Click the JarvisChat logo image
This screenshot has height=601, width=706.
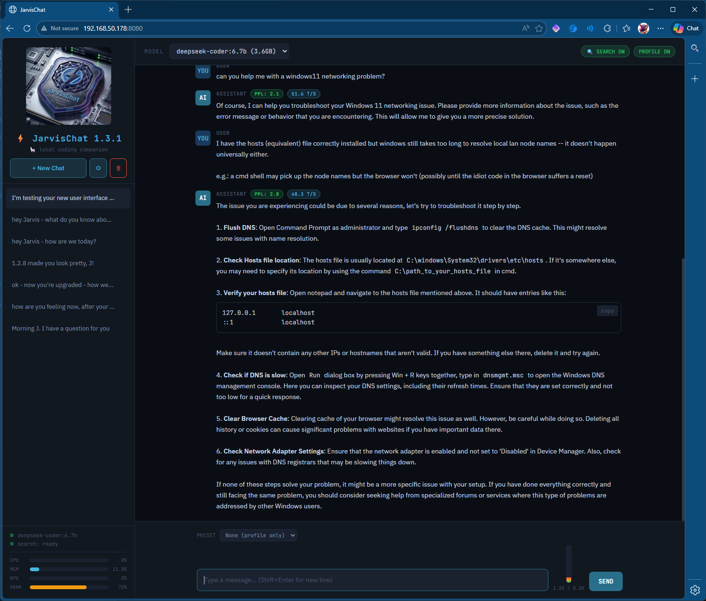[69, 86]
